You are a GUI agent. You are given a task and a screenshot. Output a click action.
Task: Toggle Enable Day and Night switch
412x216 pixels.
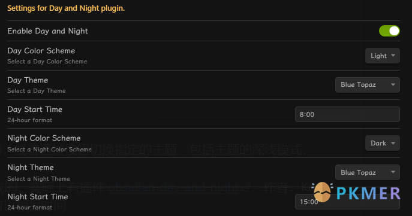click(389, 31)
